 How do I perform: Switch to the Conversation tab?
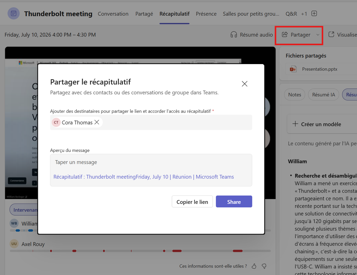coord(113,14)
